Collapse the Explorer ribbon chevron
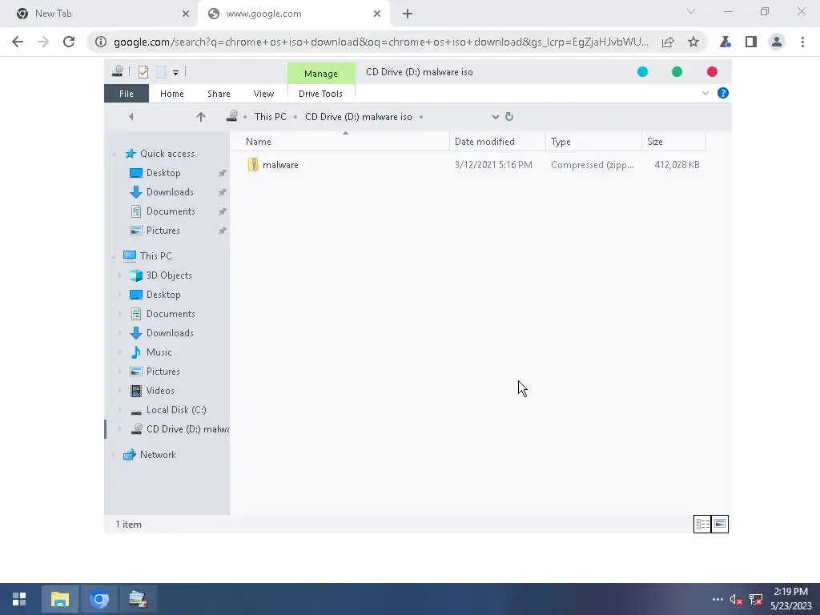Viewport: 820px width, 615px height. pyautogui.click(x=705, y=93)
